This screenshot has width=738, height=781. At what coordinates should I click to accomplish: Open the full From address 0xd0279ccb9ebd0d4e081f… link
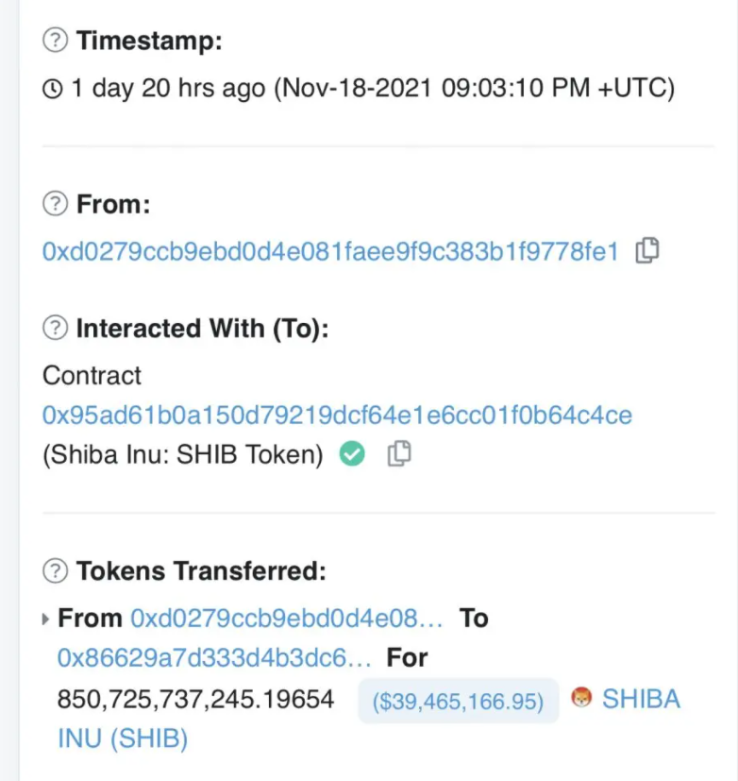[330, 251]
